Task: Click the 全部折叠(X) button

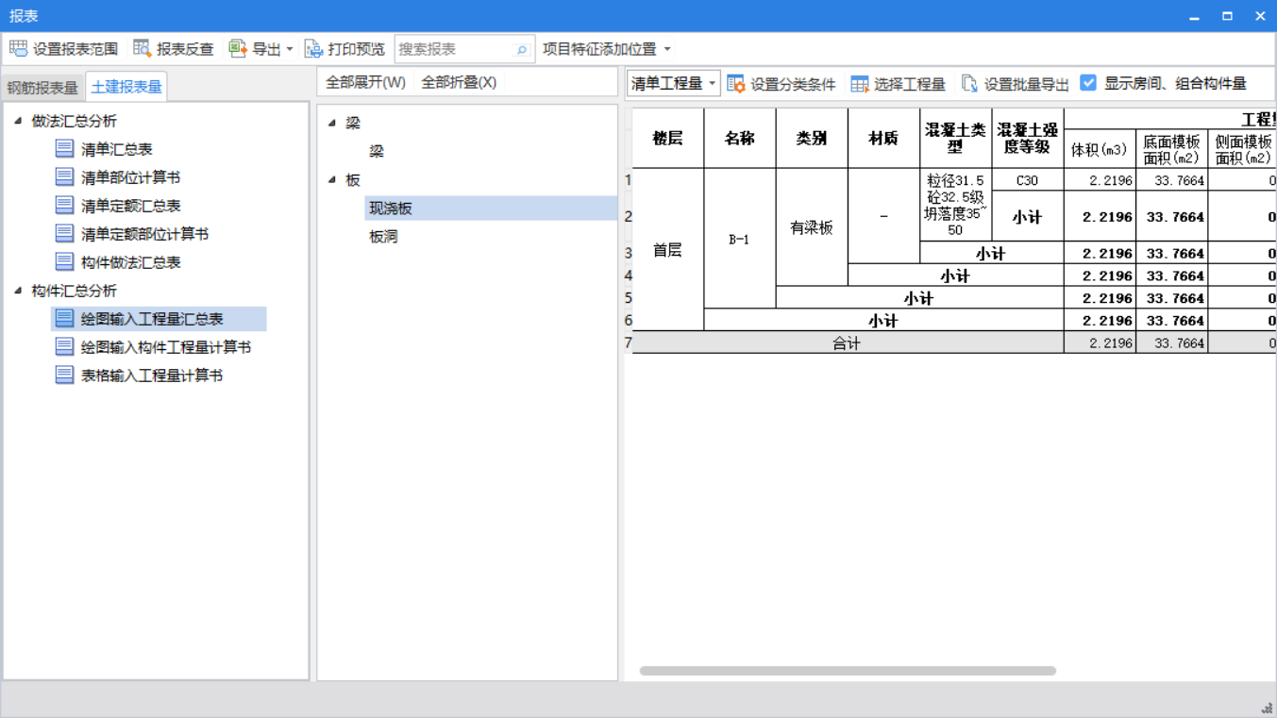Action: [x=459, y=82]
